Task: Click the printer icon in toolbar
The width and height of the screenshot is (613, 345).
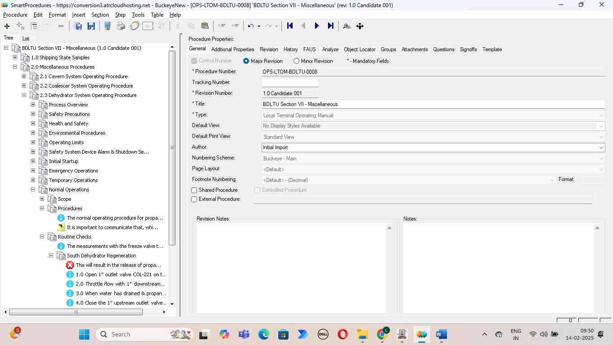Action: [121, 26]
